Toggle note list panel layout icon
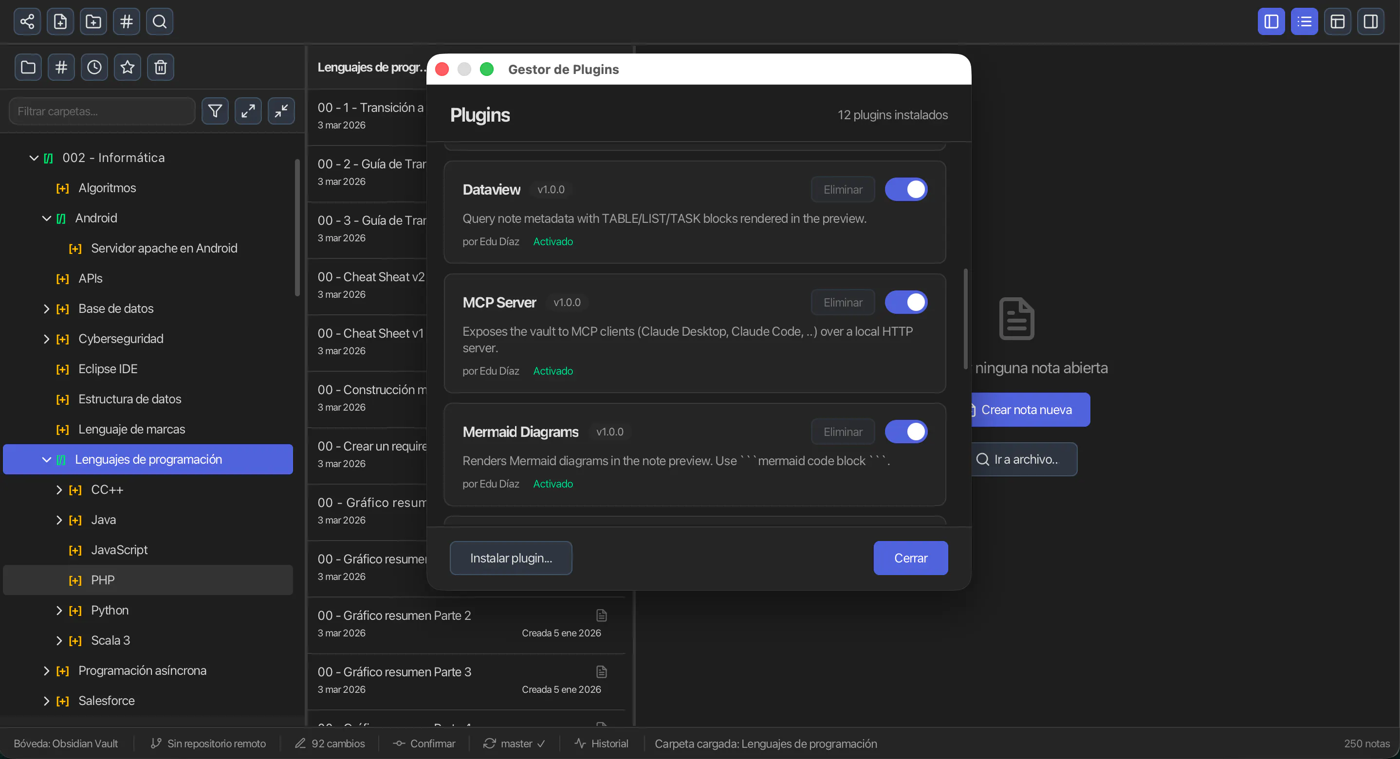Viewport: 1400px width, 759px height. pos(1305,22)
